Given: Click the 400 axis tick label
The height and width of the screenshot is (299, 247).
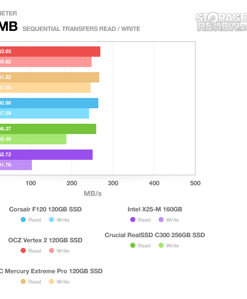Looking at the screenshot, I should (x=154, y=183).
